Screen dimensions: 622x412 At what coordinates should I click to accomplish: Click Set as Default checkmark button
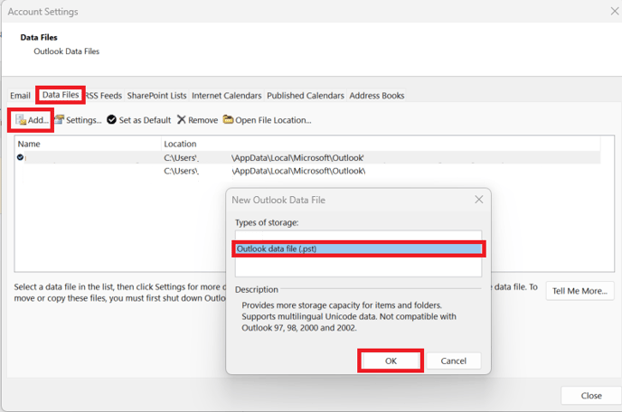pos(139,120)
